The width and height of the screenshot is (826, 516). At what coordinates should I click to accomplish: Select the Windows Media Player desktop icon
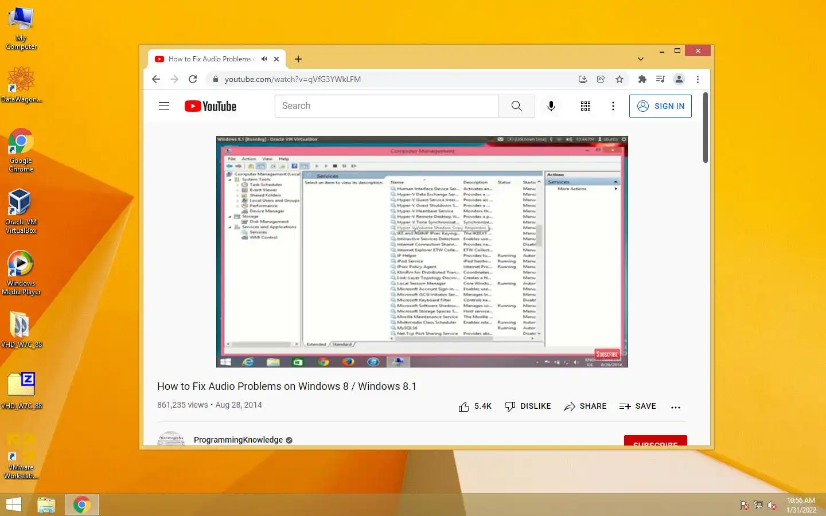21,273
